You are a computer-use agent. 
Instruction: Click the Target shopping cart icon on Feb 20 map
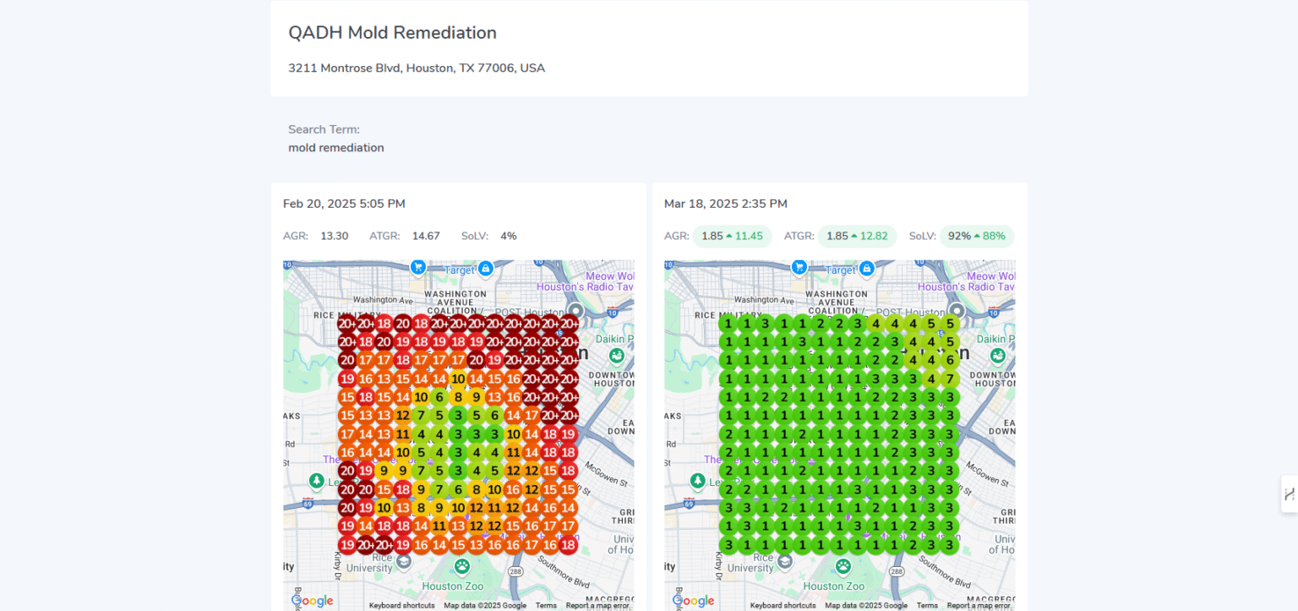coord(417,268)
